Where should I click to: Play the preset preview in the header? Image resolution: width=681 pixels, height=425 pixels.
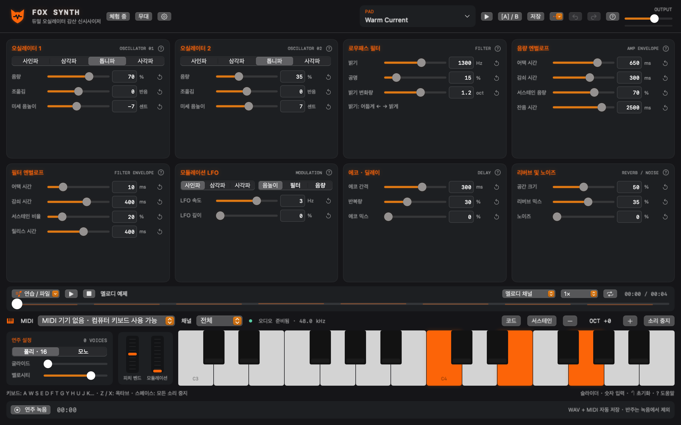[x=487, y=16]
